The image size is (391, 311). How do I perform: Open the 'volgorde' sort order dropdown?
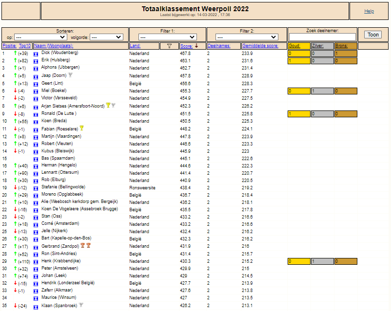coord(106,37)
